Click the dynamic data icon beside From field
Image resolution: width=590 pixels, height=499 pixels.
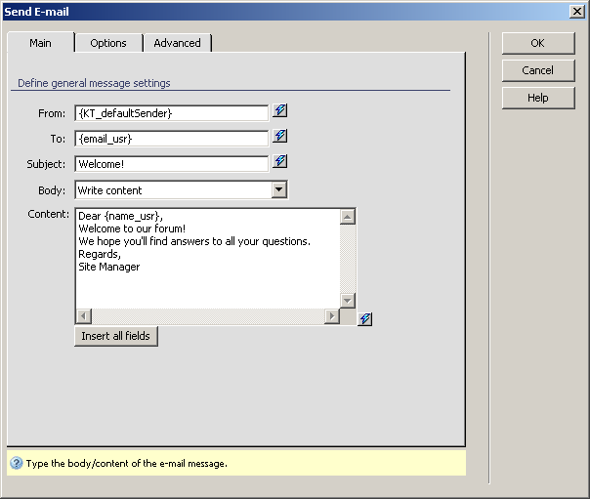280,111
